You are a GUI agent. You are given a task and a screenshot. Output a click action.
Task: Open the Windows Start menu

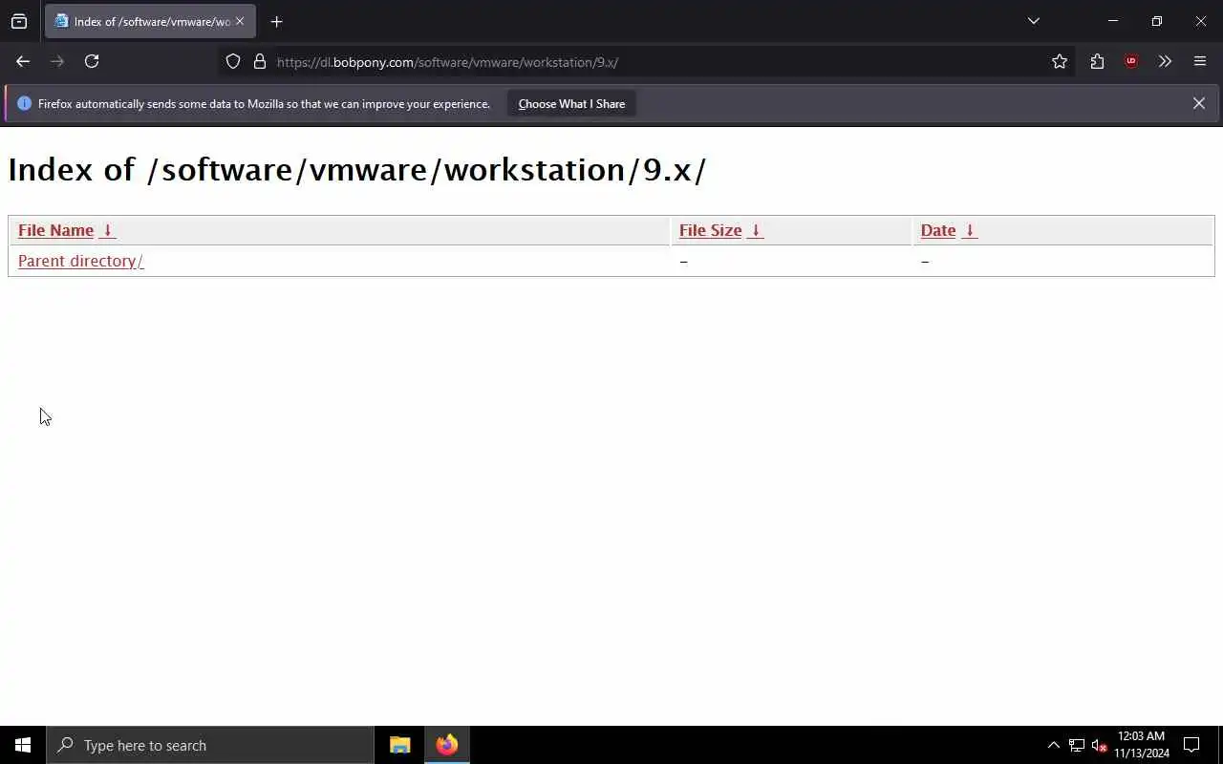click(23, 745)
